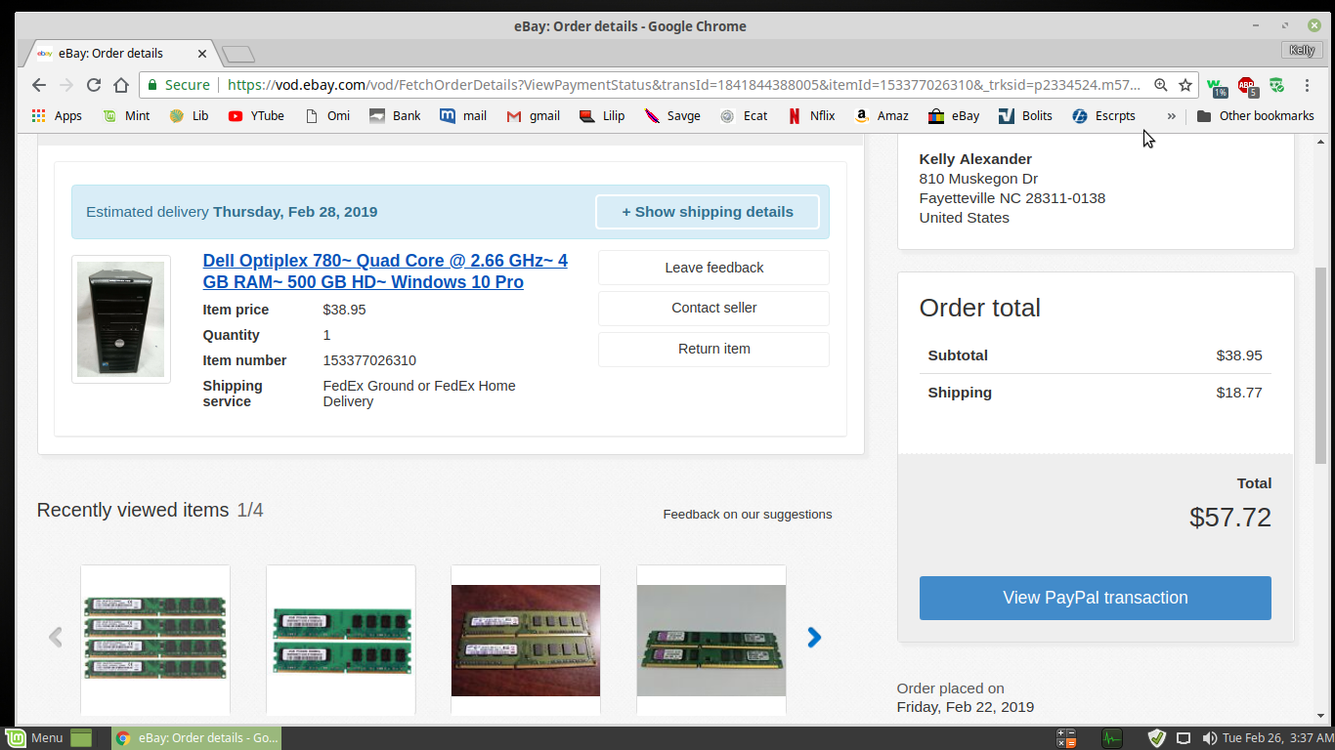Open the zoom magnifier icon in address bar
This screenshot has width=1335, height=750.
point(1160,85)
